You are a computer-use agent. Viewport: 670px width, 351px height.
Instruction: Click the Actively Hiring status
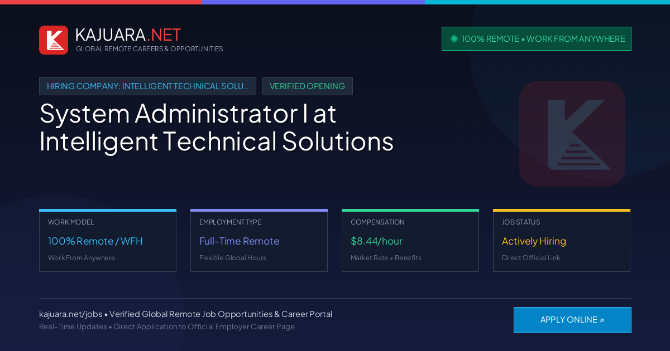pos(534,241)
